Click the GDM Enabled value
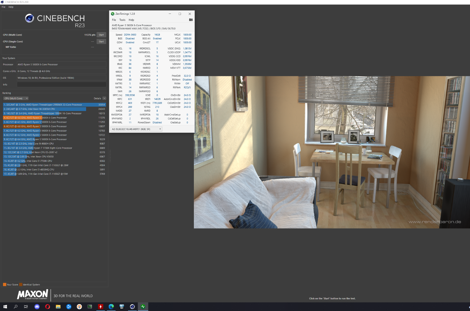Image resolution: width=470 pixels, height=311 pixels. pyautogui.click(x=130, y=42)
